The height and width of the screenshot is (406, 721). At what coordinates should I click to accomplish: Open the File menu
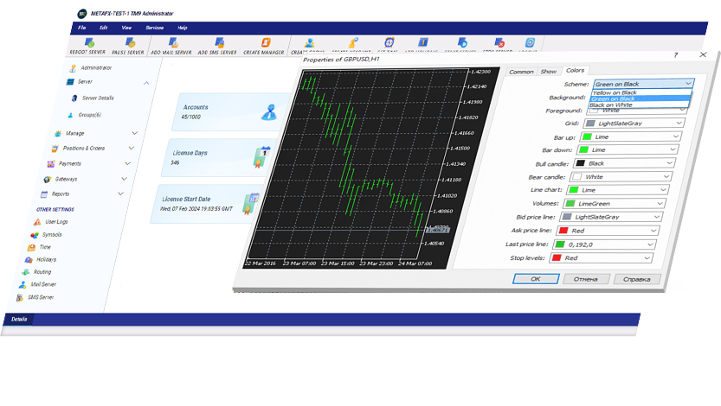coord(82,28)
